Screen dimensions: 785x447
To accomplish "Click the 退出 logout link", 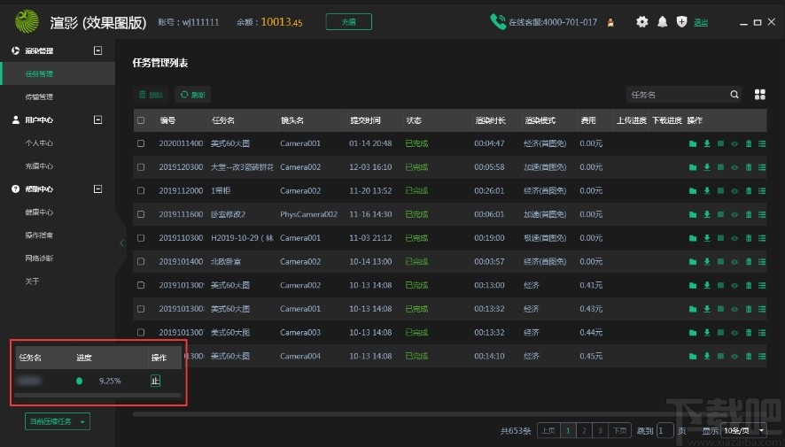I will click(x=701, y=22).
